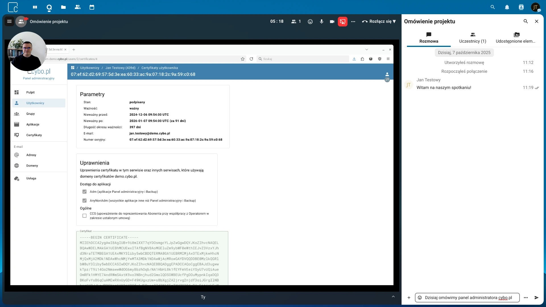This screenshot has height=307, width=546.
Task: Toggle AnyNonAdm application access checkbox
Action: [84, 201]
